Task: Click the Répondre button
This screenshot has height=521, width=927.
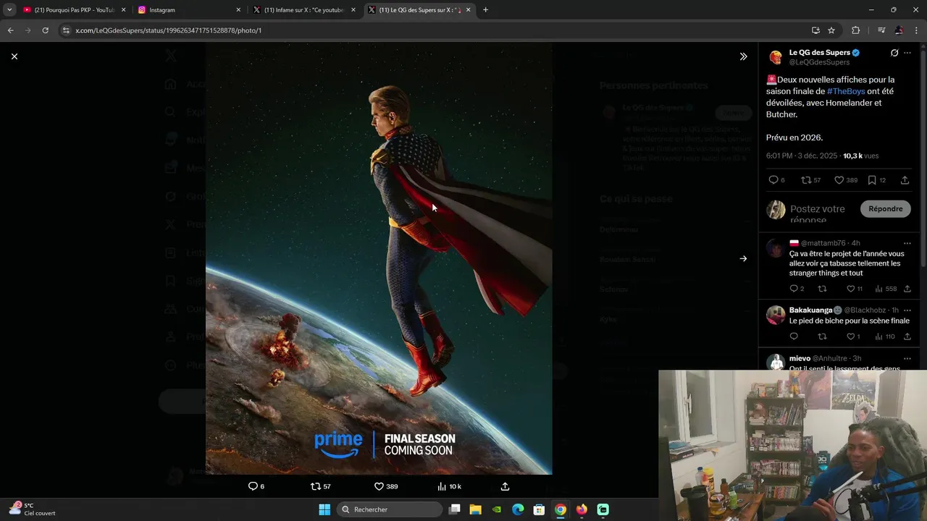Action: [886, 209]
